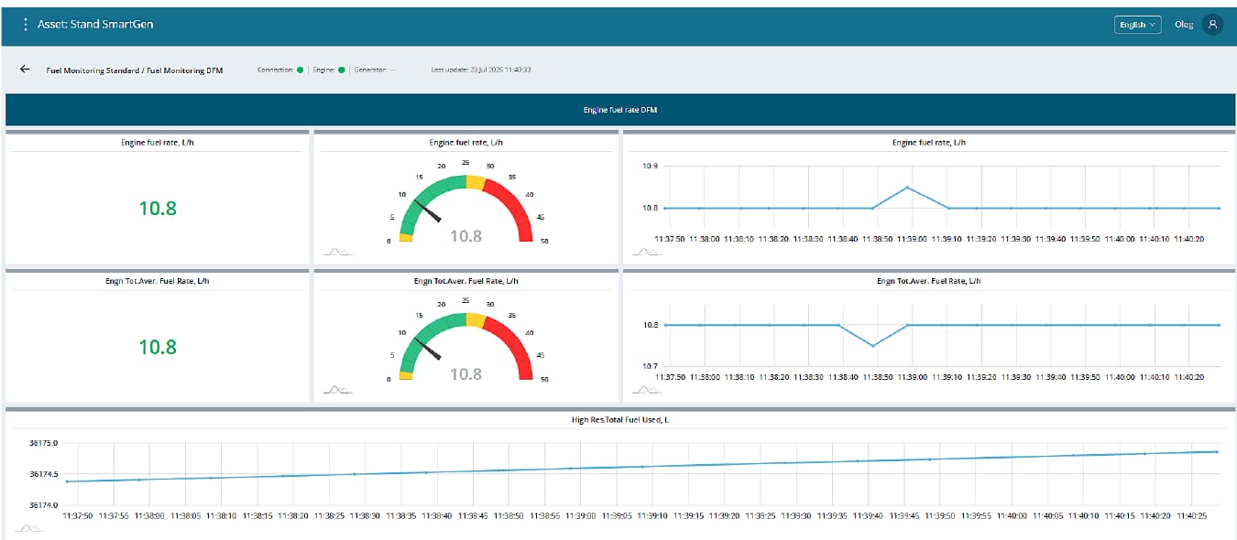The width and height of the screenshot is (1237, 540).
Task: Click the Asset: Stand SmartGen title
Action: (x=95, y=25)
